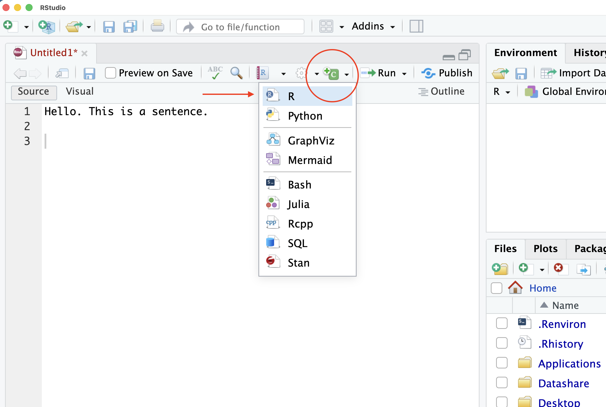606x407 pixels.
Task: Click the Load workspace folder icon
Action: 500,73
